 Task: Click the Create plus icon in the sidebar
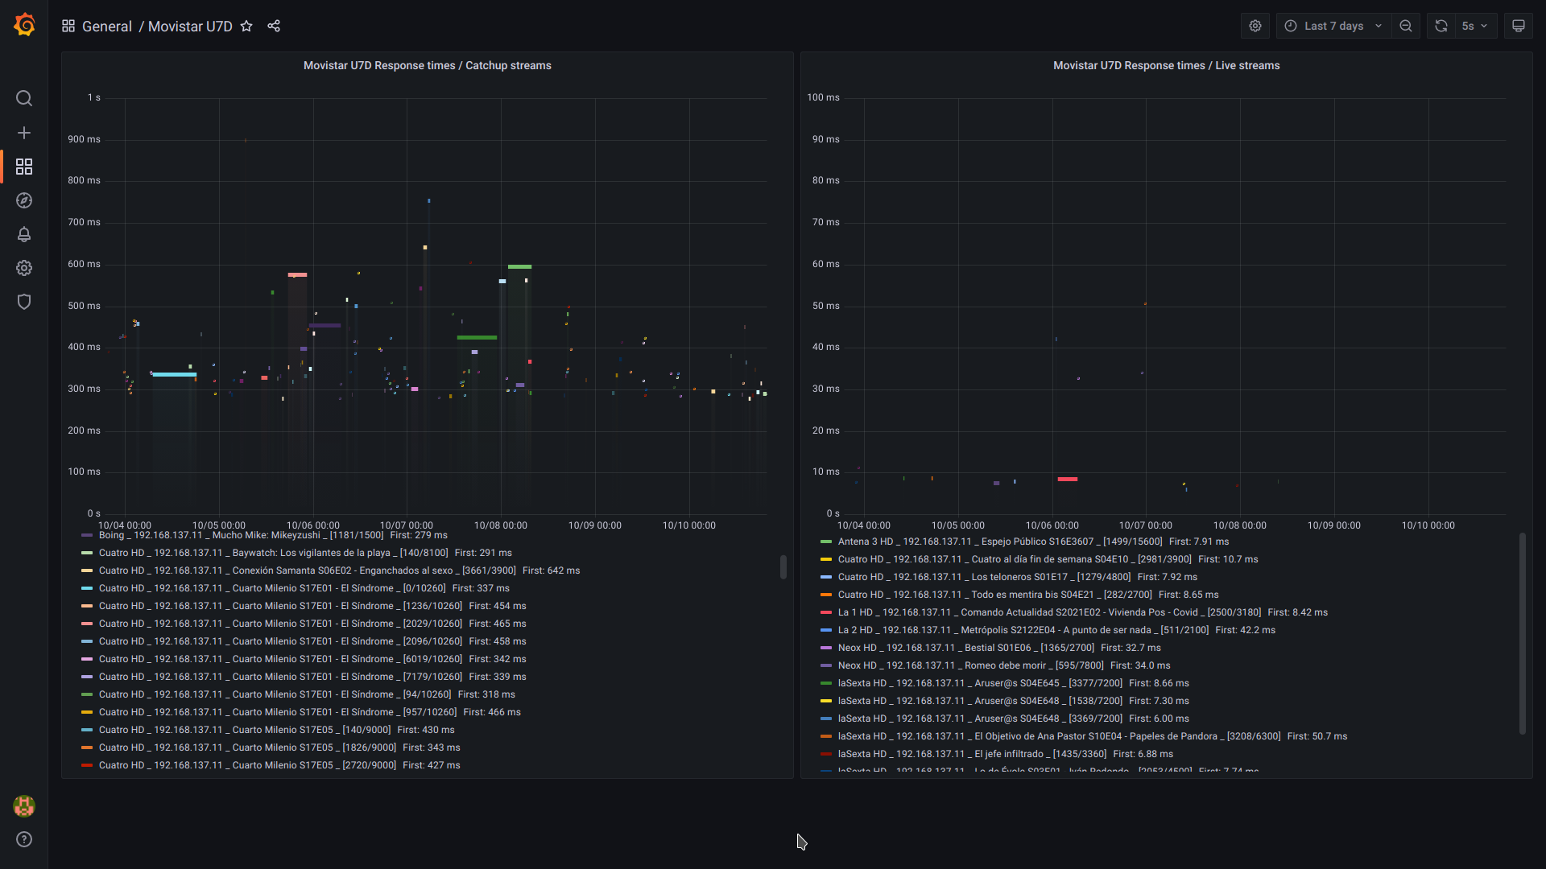[x=24, y=133]
